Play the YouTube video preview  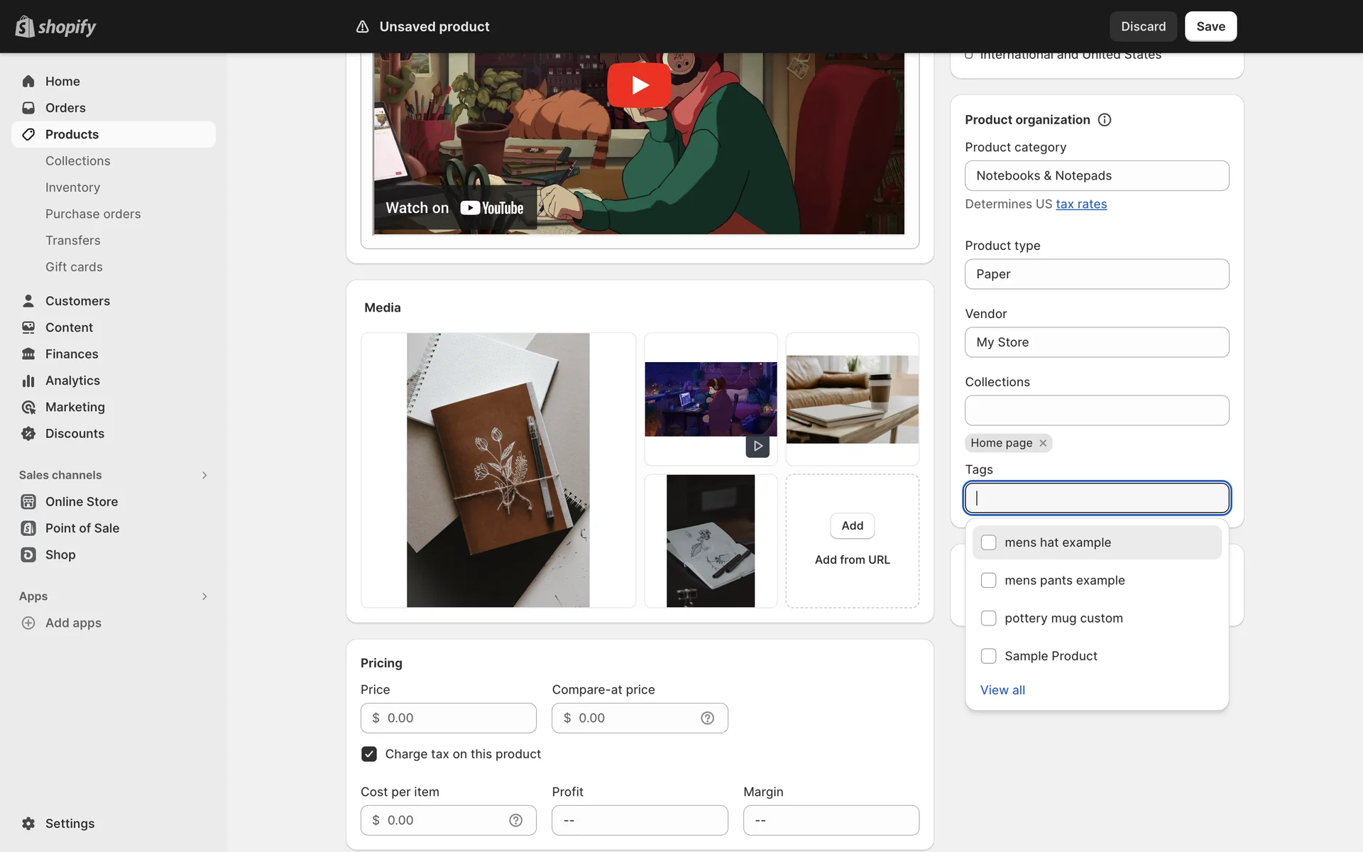pos(639,85)
